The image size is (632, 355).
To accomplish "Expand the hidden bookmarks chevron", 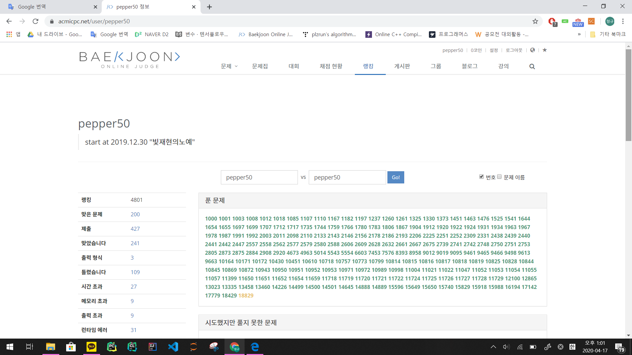I will (x=579, y=34).
